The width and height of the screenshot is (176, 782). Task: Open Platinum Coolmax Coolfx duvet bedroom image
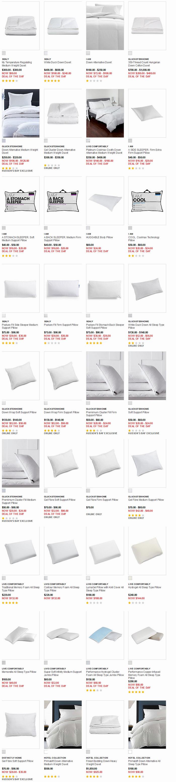click(105, 113)
